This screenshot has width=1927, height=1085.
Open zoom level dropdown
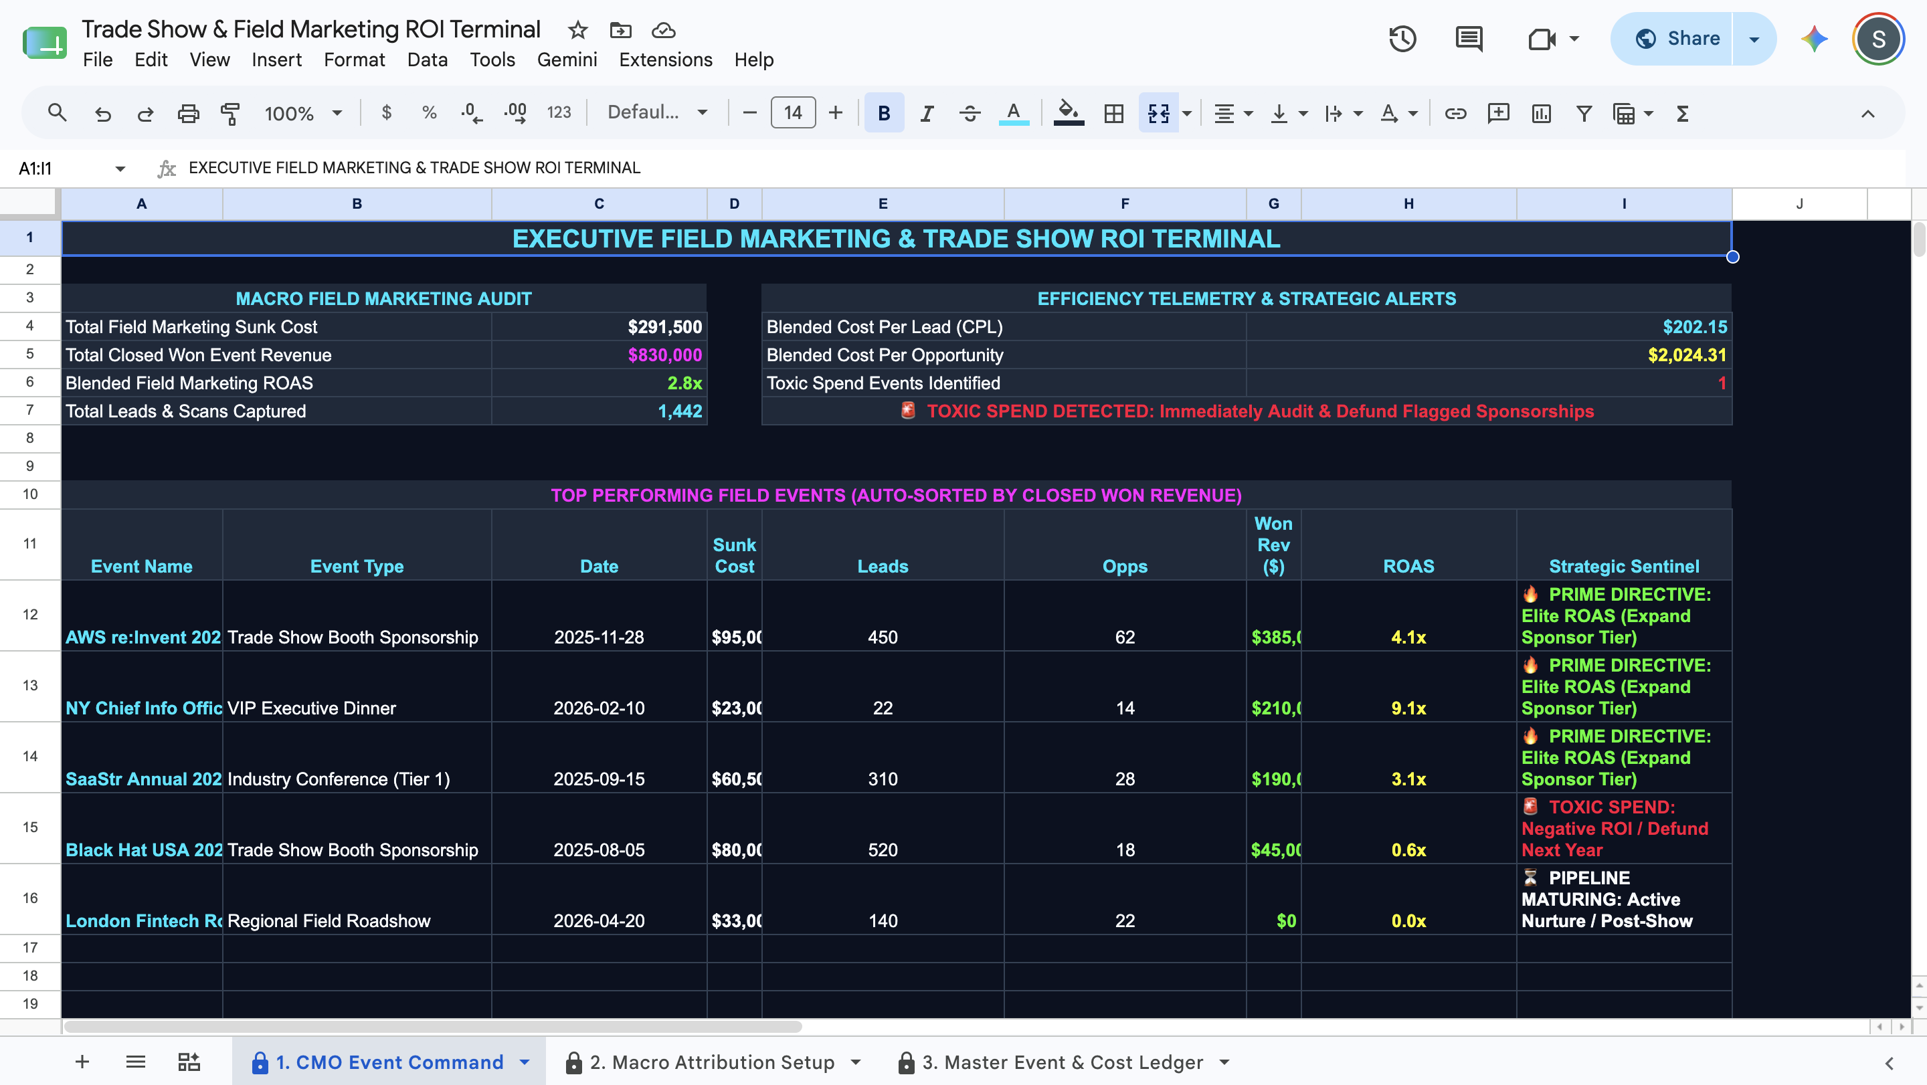pos(302,113)
